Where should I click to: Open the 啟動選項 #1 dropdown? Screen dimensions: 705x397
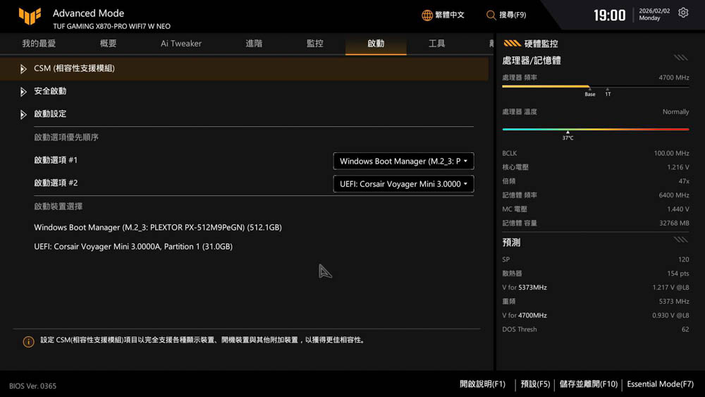(x=403, y=161)
